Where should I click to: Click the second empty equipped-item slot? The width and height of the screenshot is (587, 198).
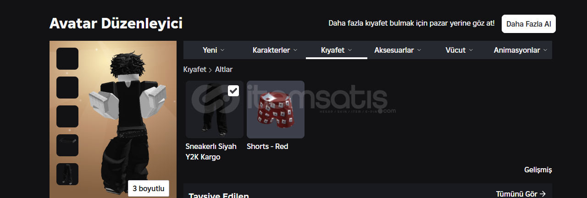(x=67, y=88)
